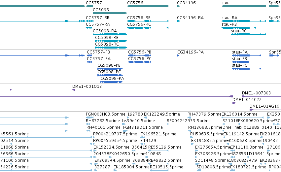Image resolution: width=281 pixels, height=172 pixels.
Task: Click EST RH63762.5prime
Action: [103, 121]
